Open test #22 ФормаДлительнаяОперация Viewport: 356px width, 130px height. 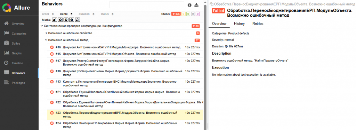tap(125, 104)
